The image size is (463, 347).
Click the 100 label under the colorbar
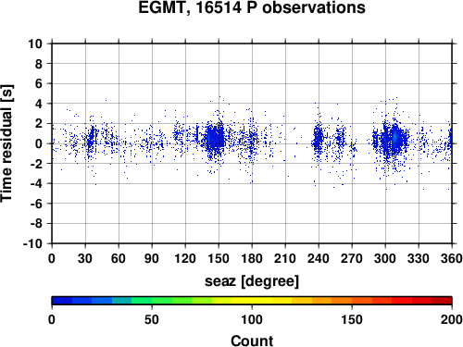(x=252, y=319)
